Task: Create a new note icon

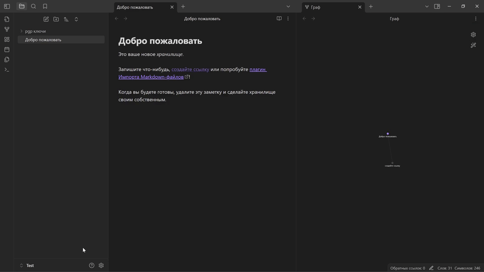Action: point(46,19)
